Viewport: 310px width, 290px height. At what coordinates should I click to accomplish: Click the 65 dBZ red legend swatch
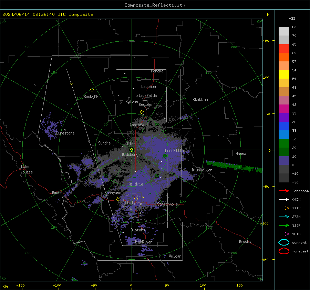point(284,48)
